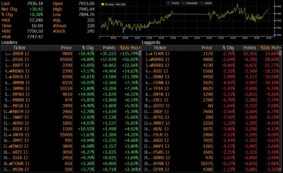Click the Leaders table scroll-down arrow

139,169
